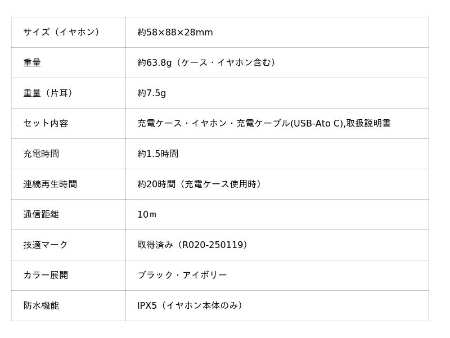This screenshot has width=450, height=338.
Task: Click the 技適マーク label cell
Action: click(x=46, y=245)
